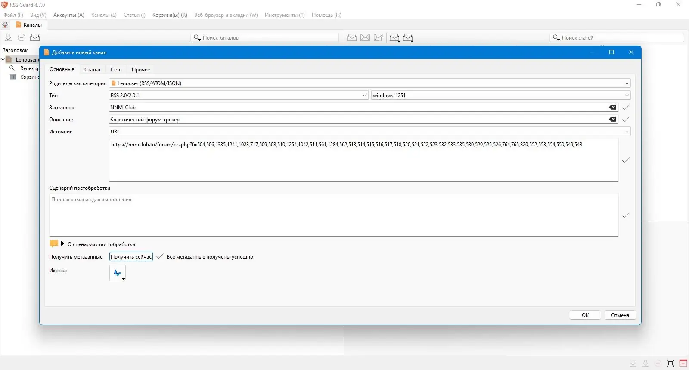The image size is (689, 370).
Task: Confirm the dialog with OK
Action: (585, 315)
